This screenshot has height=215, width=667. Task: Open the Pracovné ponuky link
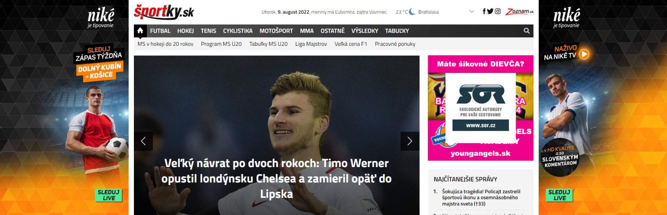pyautogui.click(x=395, y=44)
